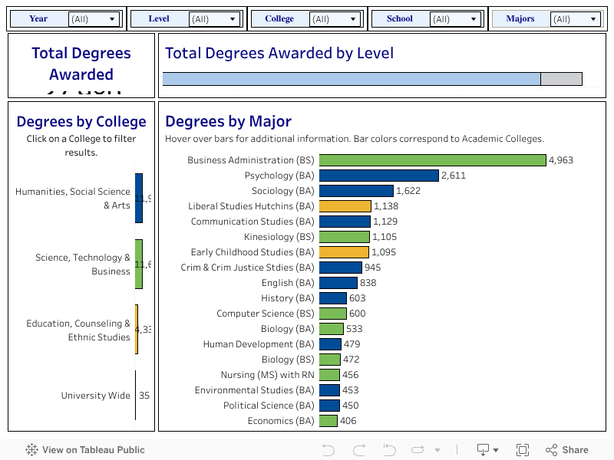Click the Redo arrow in the toolbar

pyautogui.click(x=358, y=450)
